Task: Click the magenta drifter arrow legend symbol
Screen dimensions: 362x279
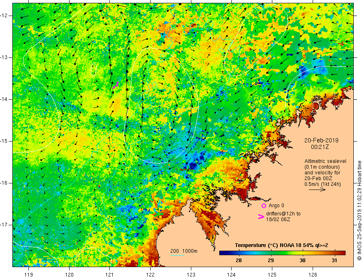Action: tap(261, 217)
